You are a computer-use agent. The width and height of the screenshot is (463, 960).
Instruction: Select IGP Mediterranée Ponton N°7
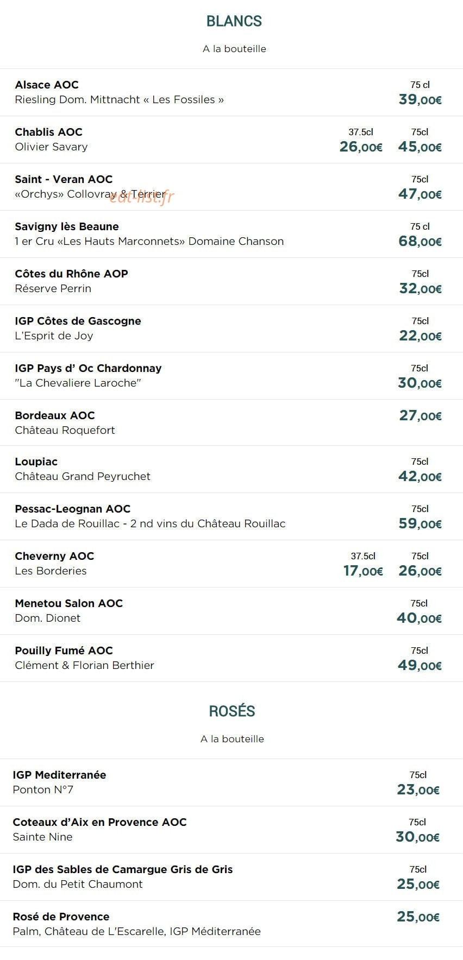pos(231,782)
